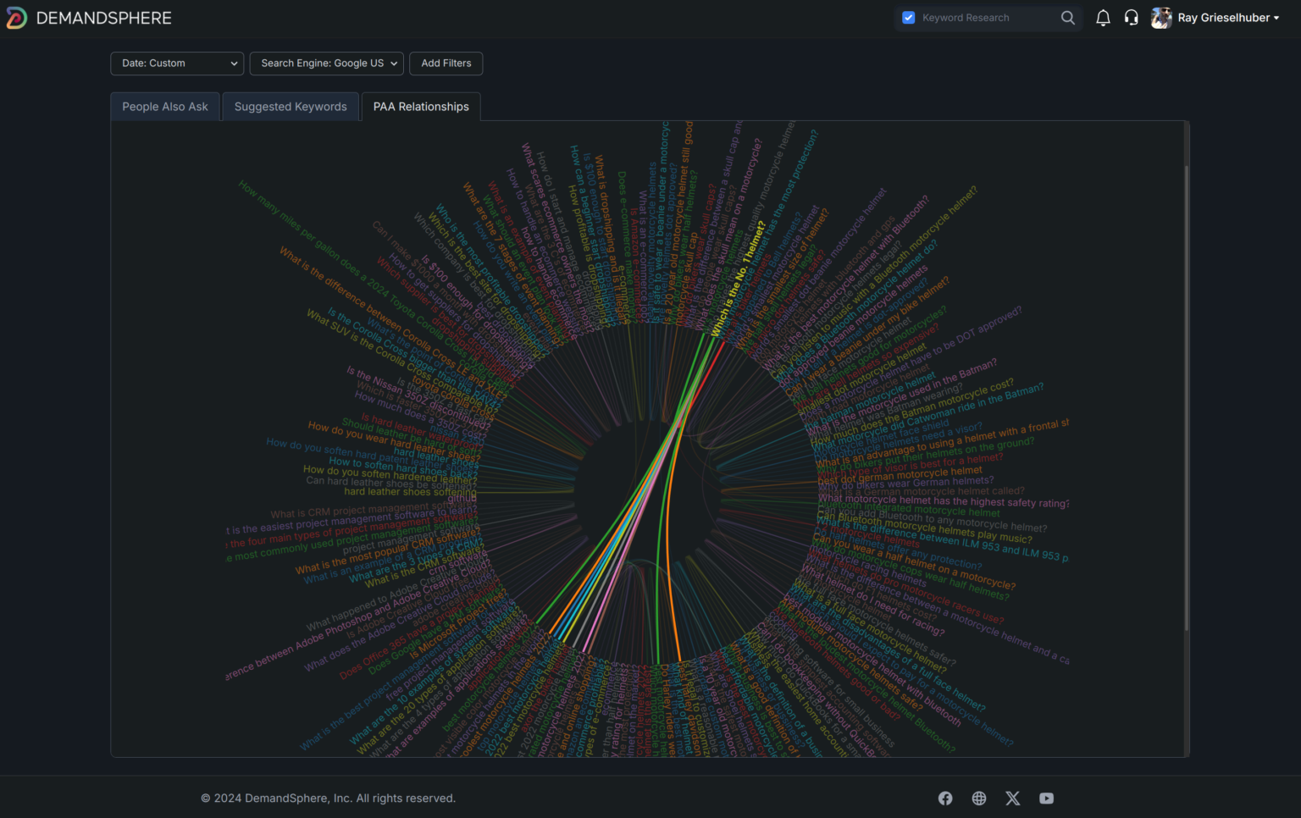Open the Search Engine: Google US dropdown
Viewport: 1301px width, 818px height.
(x=326, y=64)
